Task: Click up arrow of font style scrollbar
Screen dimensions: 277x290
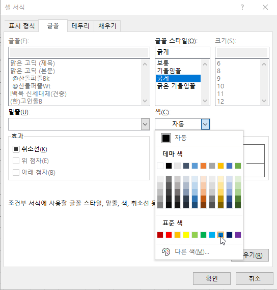Action: (x=205, y=64)
